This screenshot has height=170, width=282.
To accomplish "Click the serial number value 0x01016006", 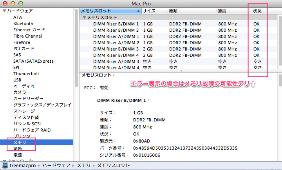I will (x=146, y=155).
